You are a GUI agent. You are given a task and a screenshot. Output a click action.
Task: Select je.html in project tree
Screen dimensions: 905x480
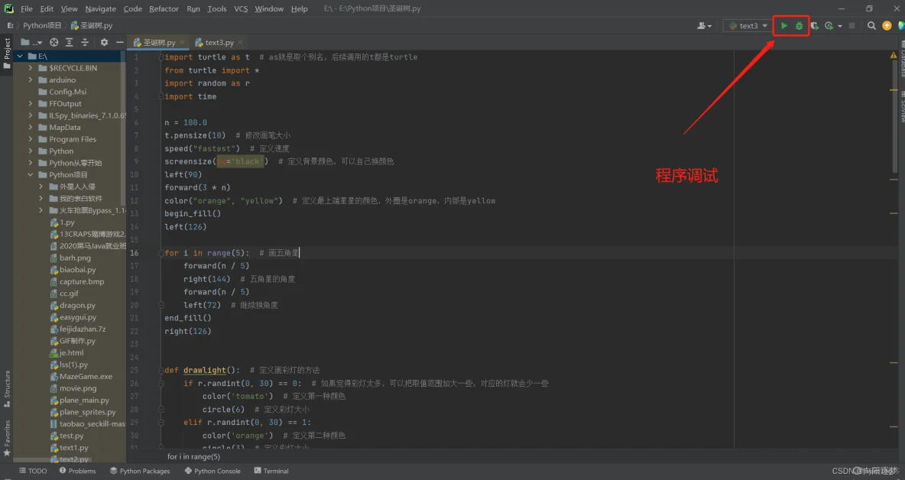tap(71, 352)
